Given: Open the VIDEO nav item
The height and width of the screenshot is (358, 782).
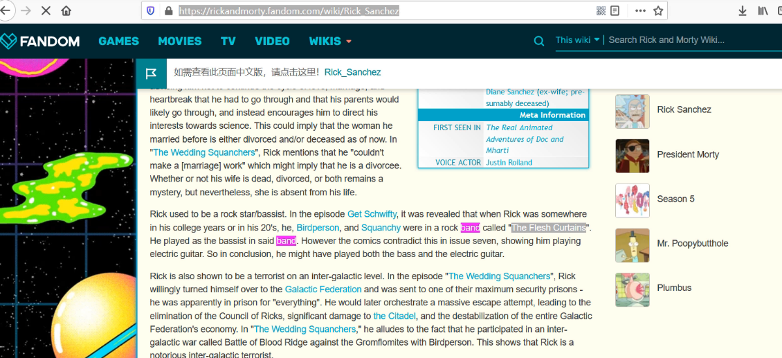Looking at the screenshot, I should click(x=272, y=41).
